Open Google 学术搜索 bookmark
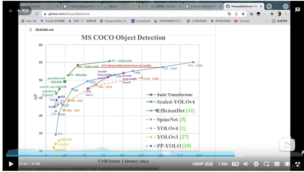The image size is (304, 172). (x=52, y=21)
